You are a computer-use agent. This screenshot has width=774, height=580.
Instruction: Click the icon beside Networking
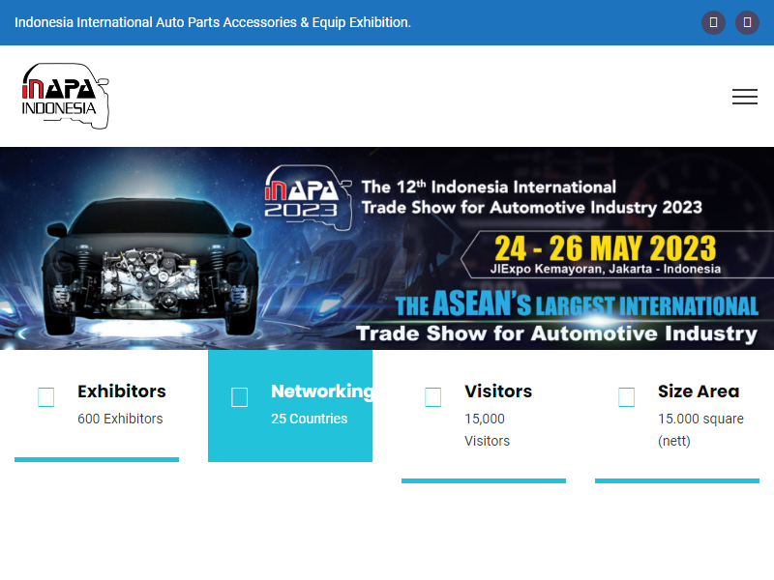pos(239,397)
